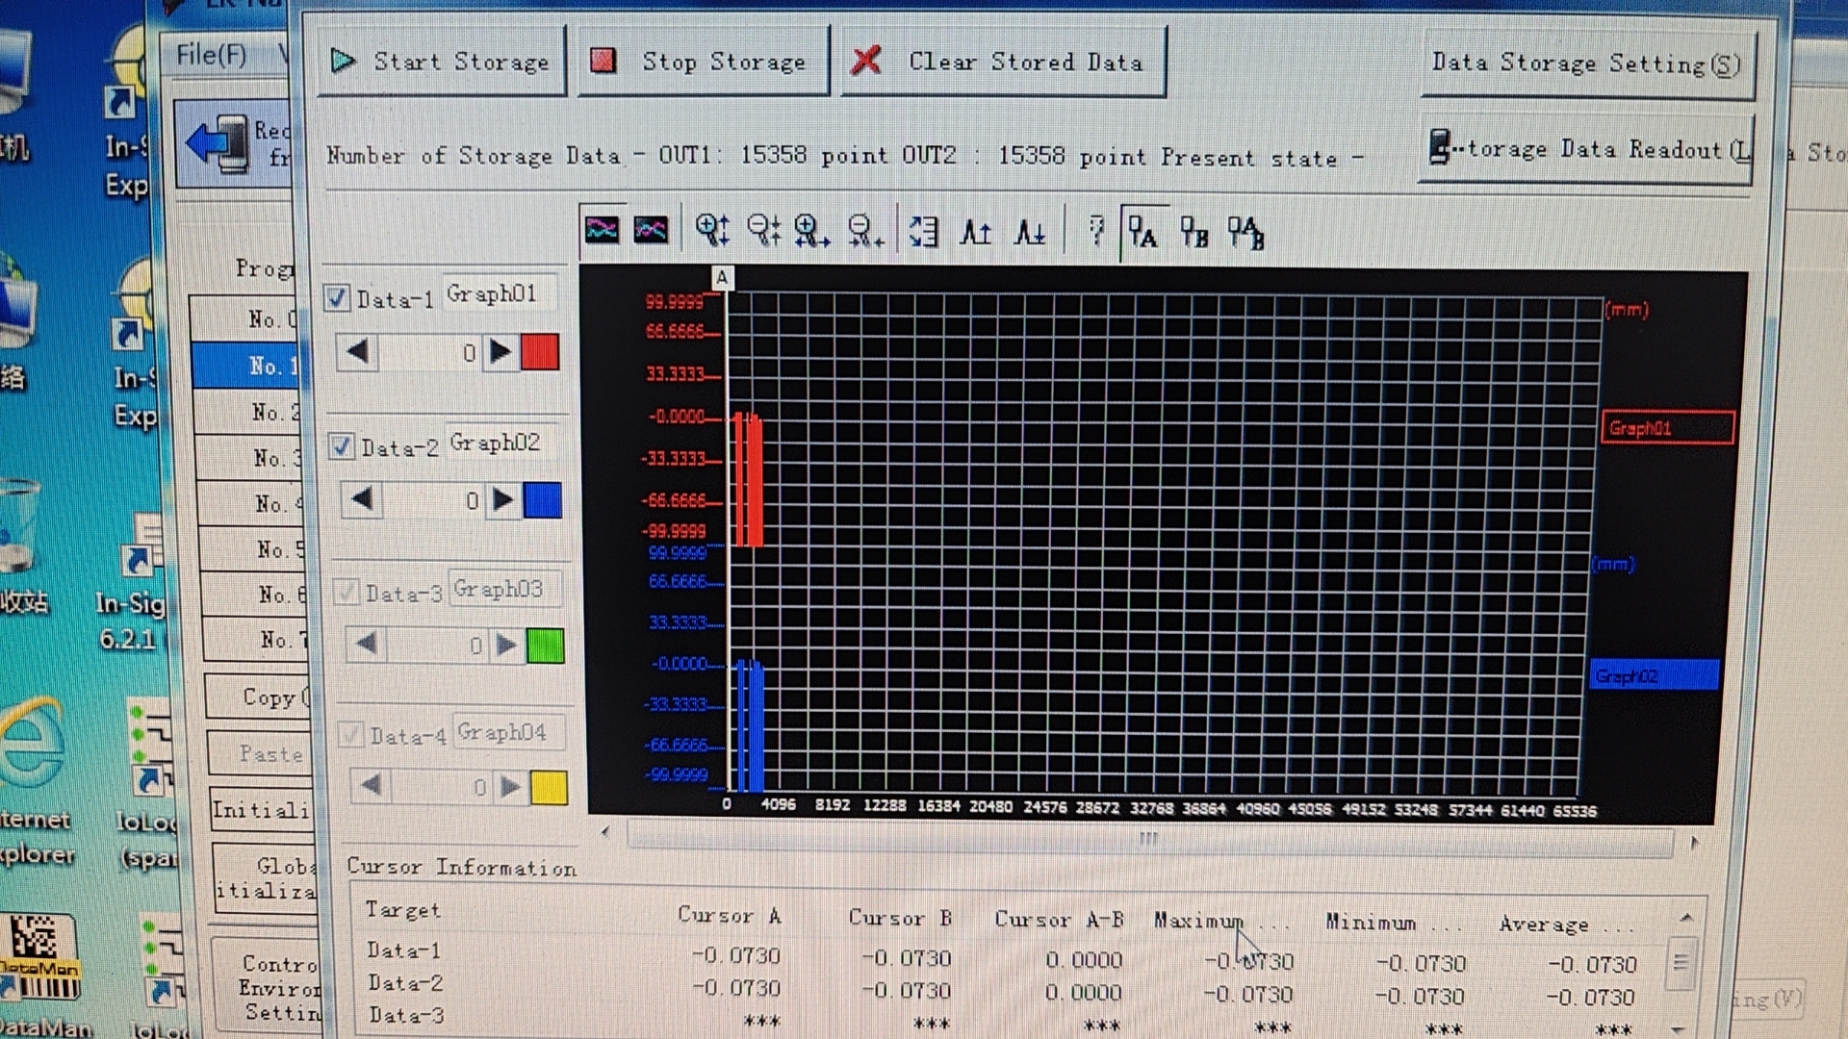Click the vertical zoom-out magnifier icon

764,230
